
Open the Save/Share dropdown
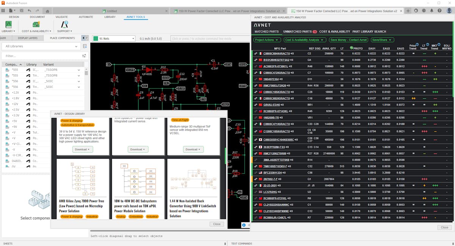(x=383, y=40)
